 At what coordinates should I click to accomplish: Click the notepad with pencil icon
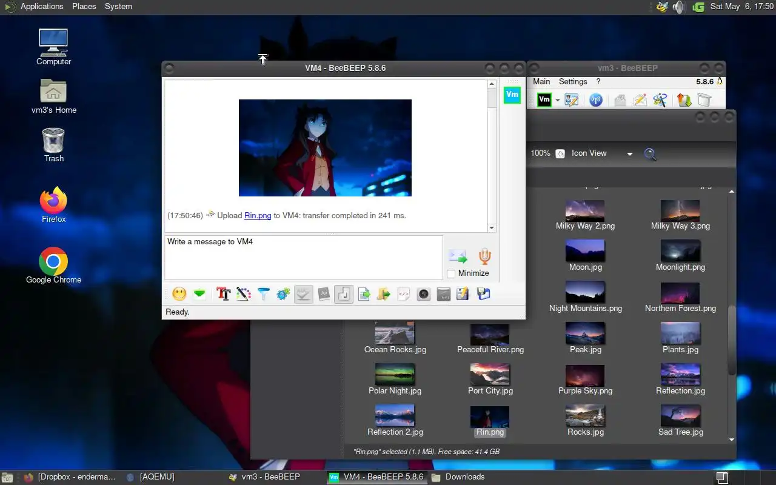point(463,294)
